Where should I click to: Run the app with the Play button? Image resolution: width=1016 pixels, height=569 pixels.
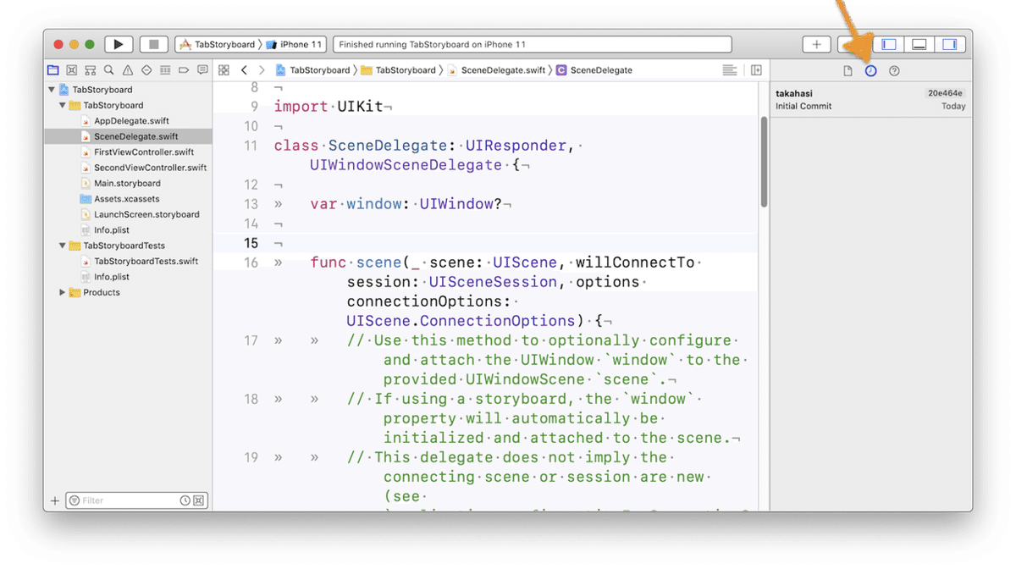[119, 44]
